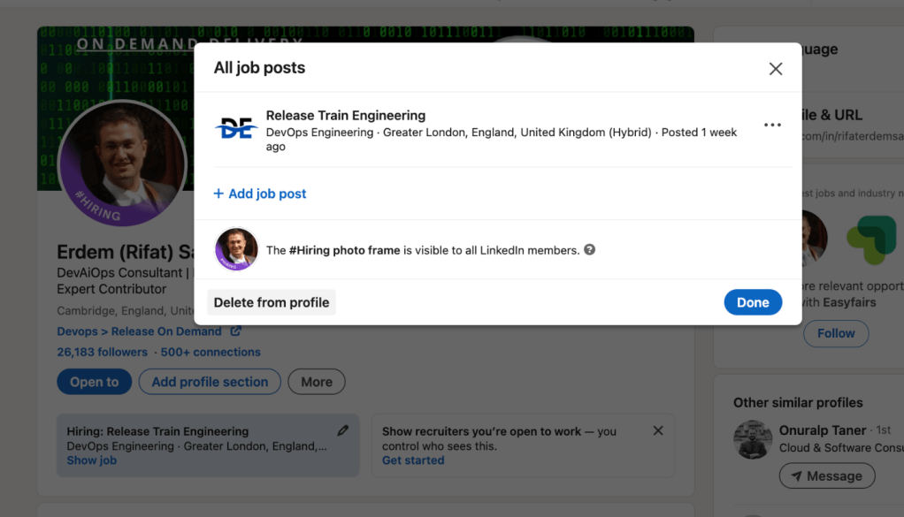Click Show job link in Hiring card
Image resolution: width=904 pixels, height=517 pixels.
coord(92,460)
